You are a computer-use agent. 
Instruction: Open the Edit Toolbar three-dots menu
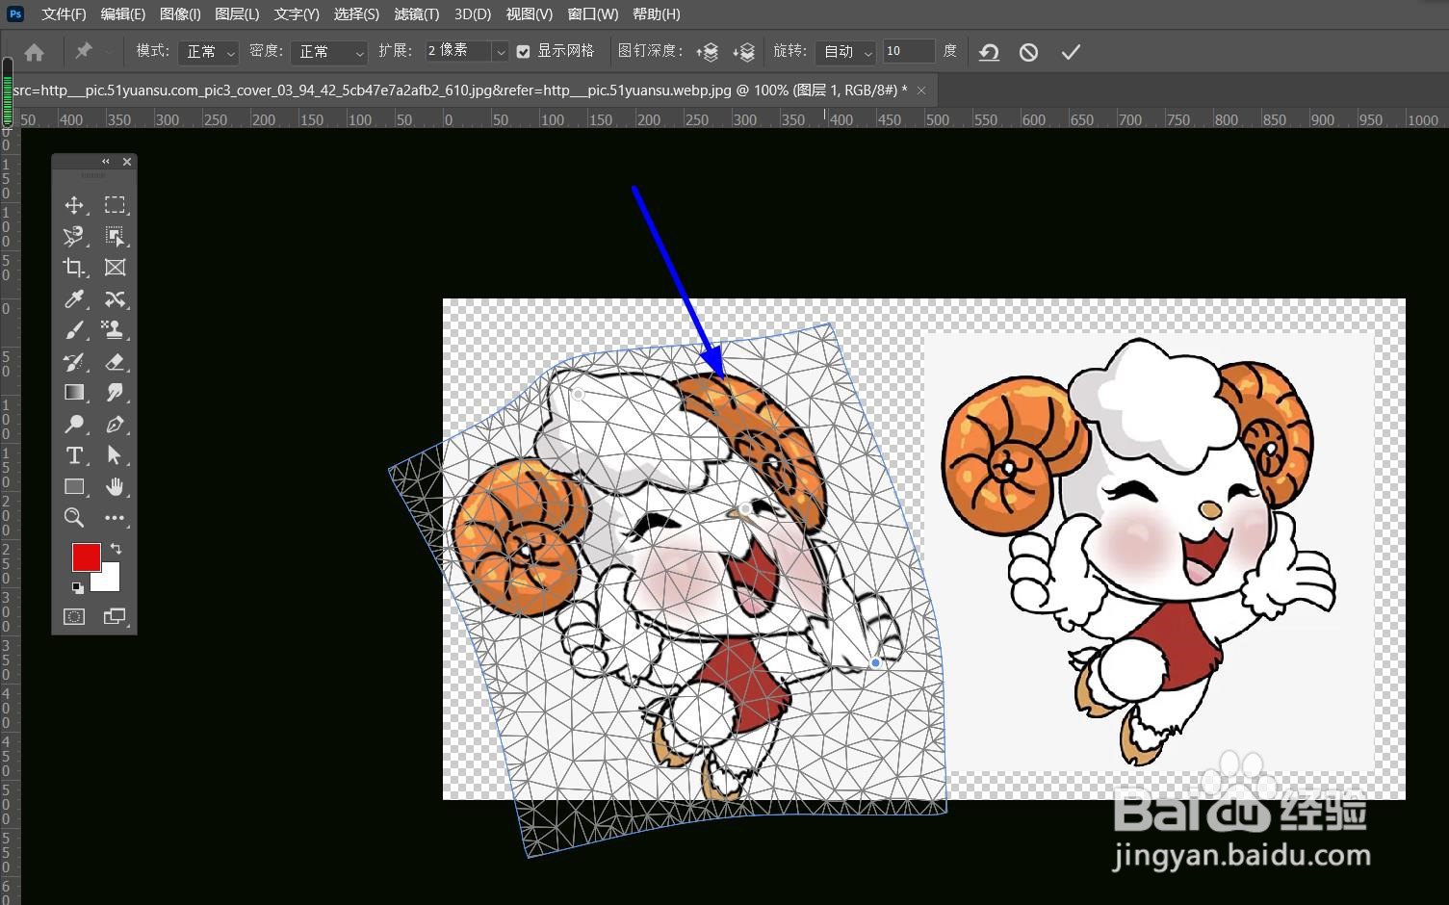coord(115,518)
